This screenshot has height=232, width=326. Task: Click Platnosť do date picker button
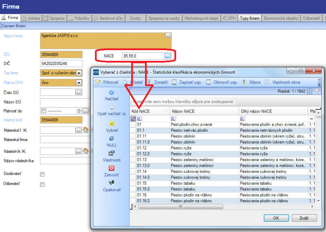pos(86,111)
